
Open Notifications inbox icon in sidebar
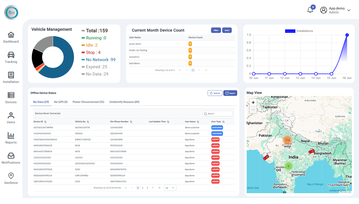click(x=11, y=156)
